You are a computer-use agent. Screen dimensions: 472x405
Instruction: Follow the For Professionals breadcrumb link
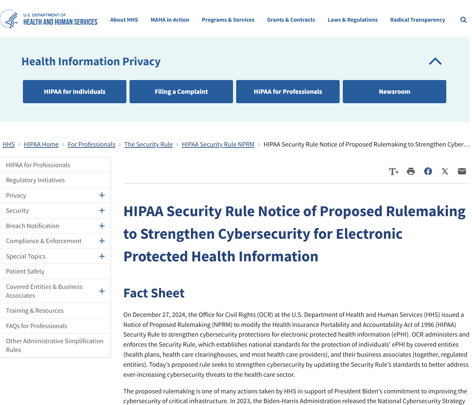click(x=92, y=144)
